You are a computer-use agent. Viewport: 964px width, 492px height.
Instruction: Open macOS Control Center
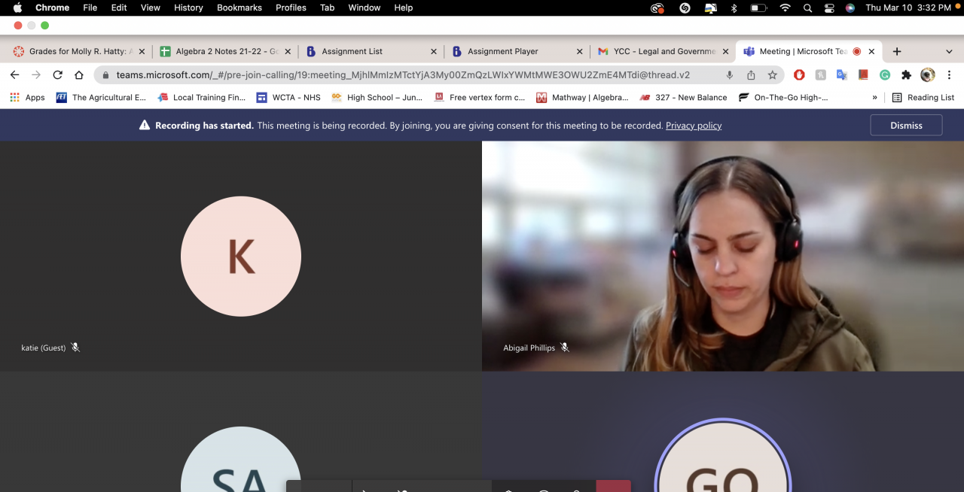coord(829,8)
